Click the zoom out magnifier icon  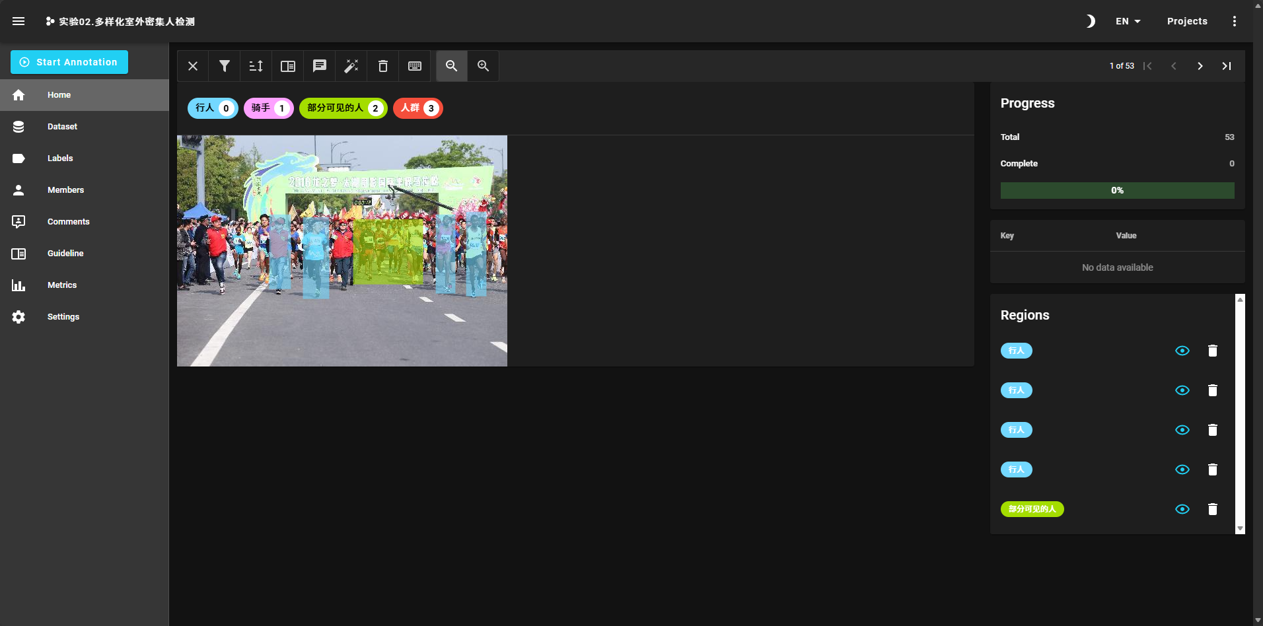452,66
